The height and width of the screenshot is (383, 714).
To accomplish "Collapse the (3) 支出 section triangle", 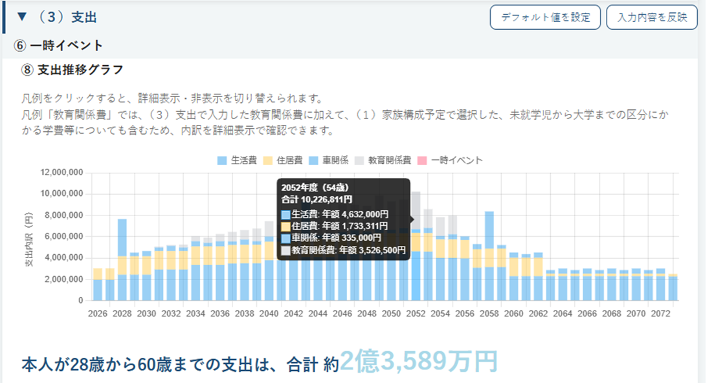I will [22, 17].
